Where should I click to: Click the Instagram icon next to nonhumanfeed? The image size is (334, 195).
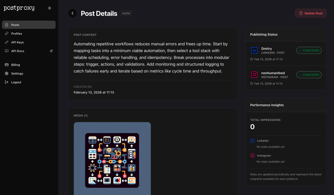tap(254, 75)
